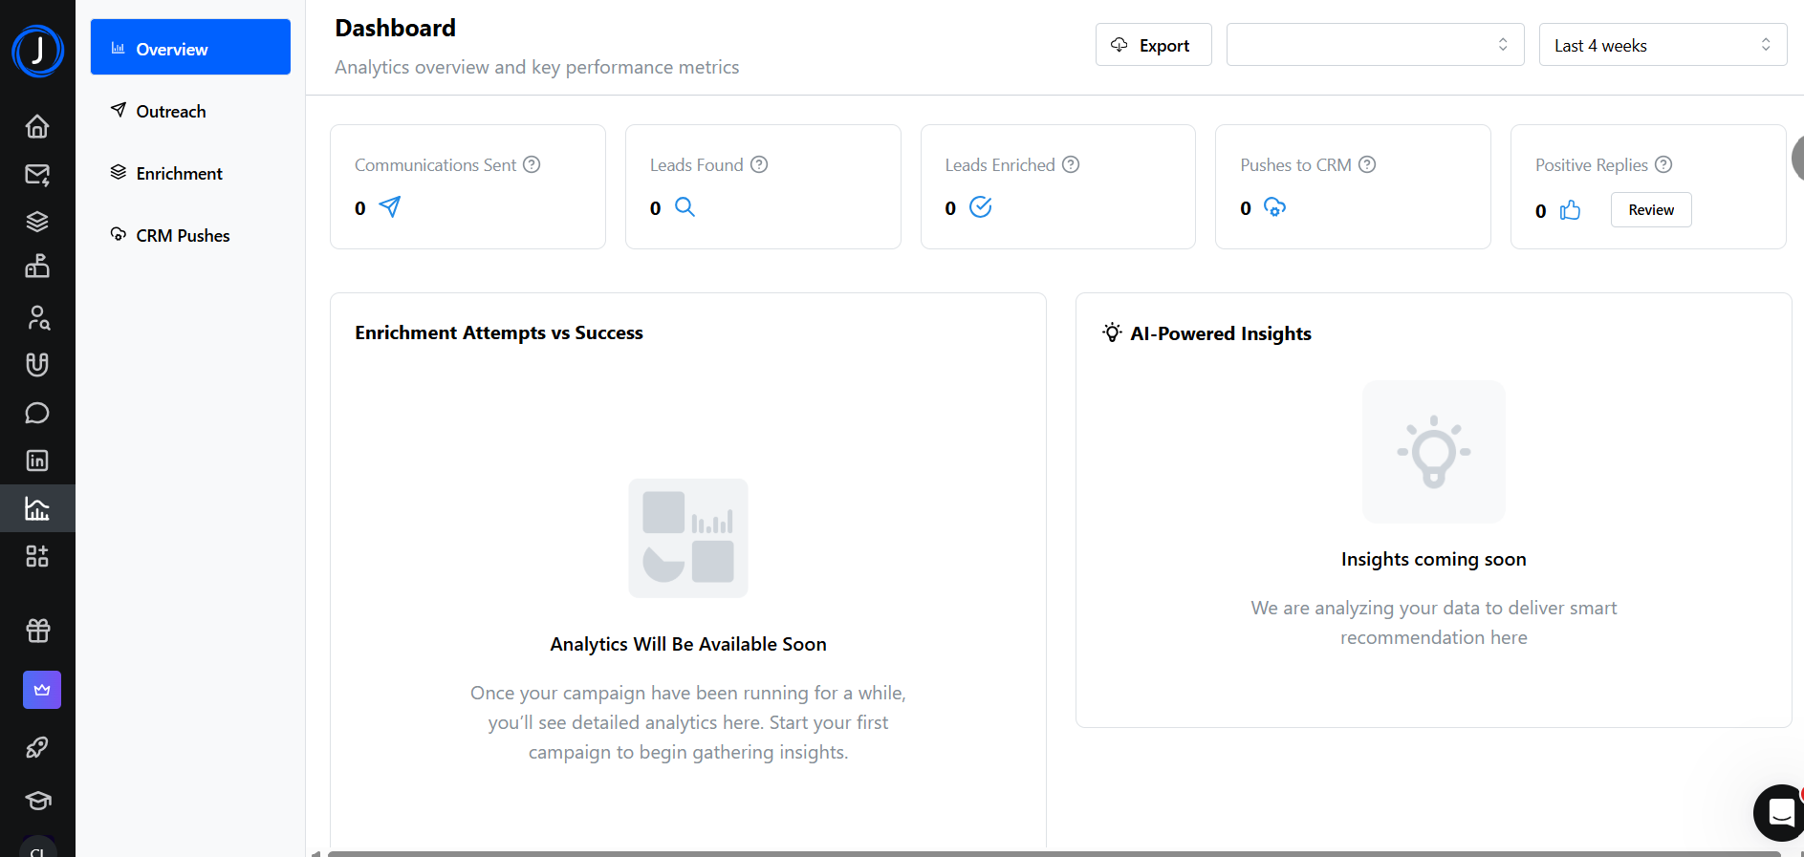1804x857 pixels.
Task: Open the chat bubble sidebar icon
Action: pyautogui.click(x=37, y=413)
